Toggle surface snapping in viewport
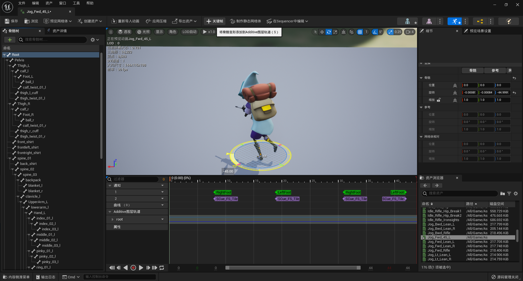This screenshot has width=523, height=281. (351, 32)
